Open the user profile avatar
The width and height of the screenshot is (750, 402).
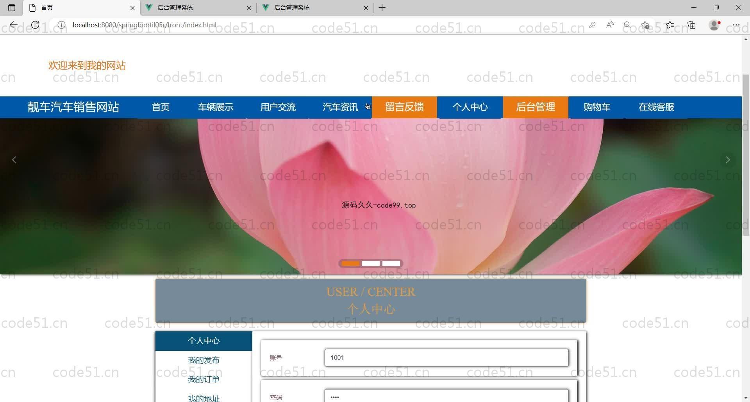pyautogui.click(x=714, y=25)
